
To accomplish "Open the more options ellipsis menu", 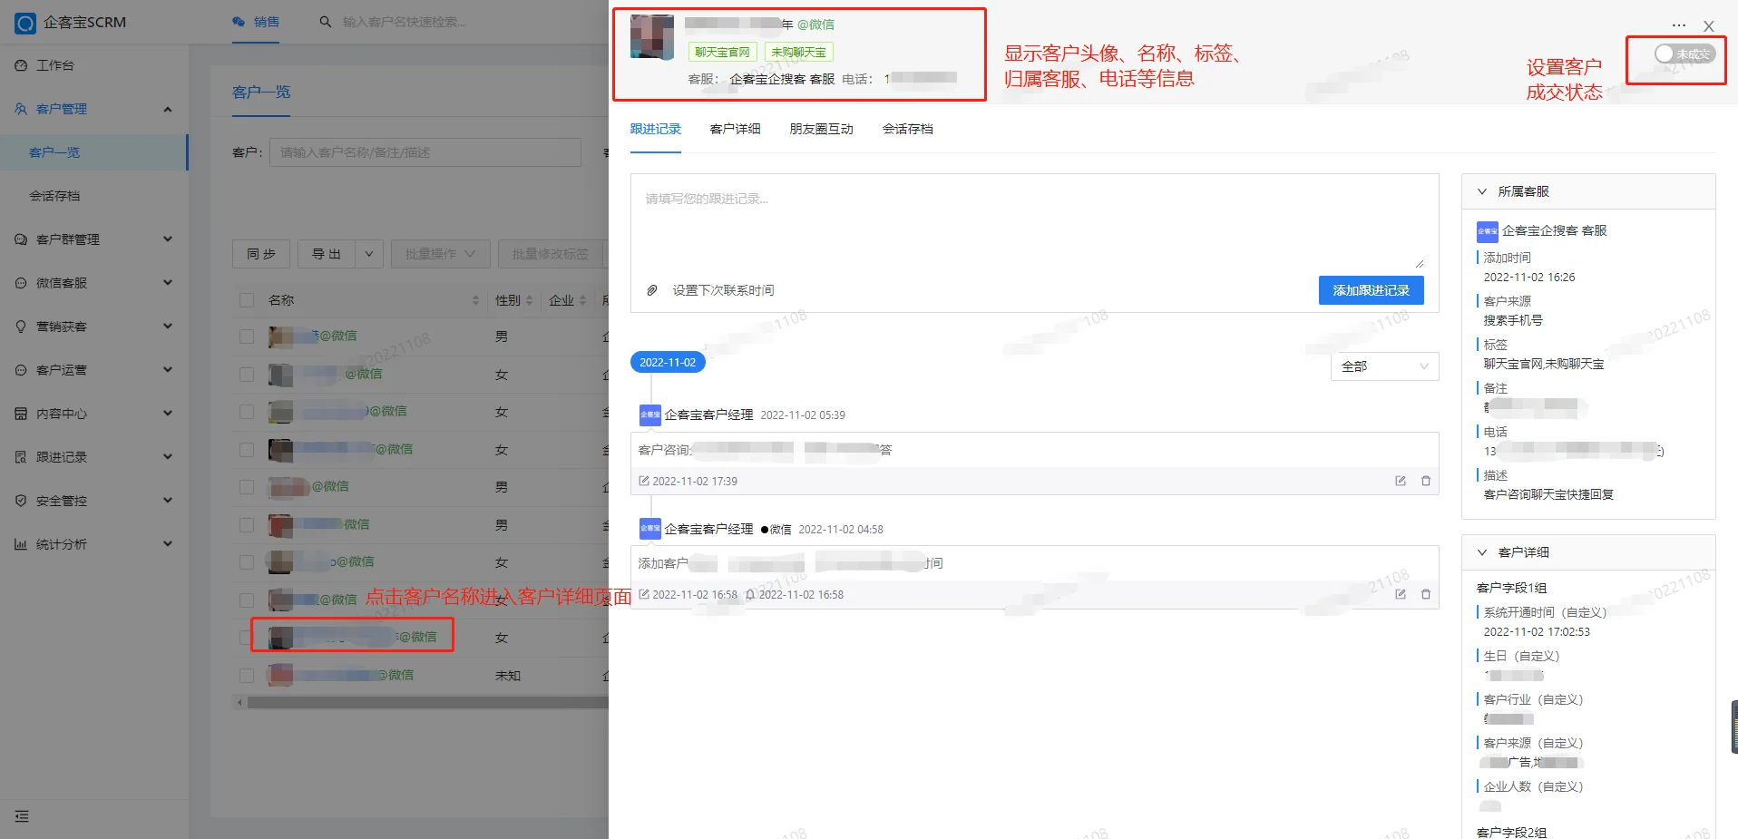I will click(x=1679, y=25).
